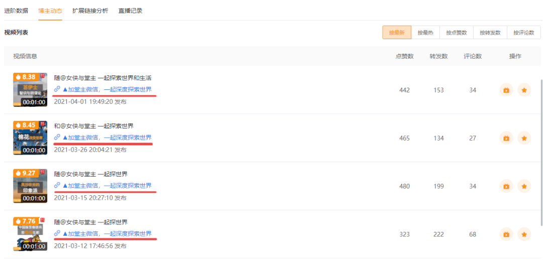Open the video thumbnail with heat score 8.45
The width and height of the screenshot is (543, 260).
(30, 138)
